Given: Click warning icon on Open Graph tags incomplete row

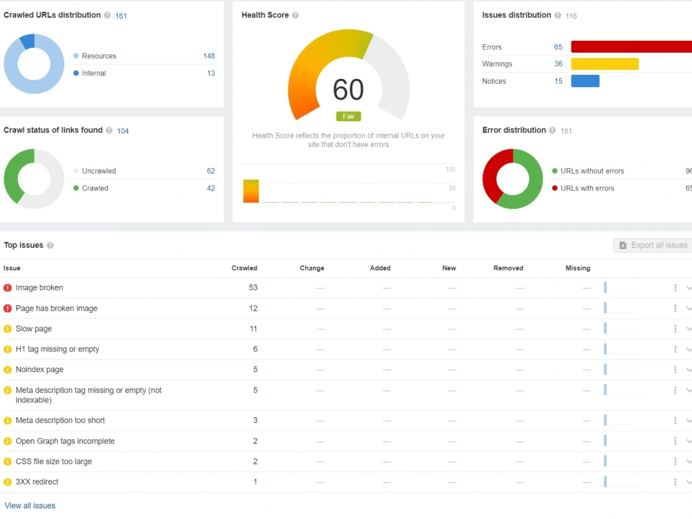Looking at the screenshot, I should point(8,441).
